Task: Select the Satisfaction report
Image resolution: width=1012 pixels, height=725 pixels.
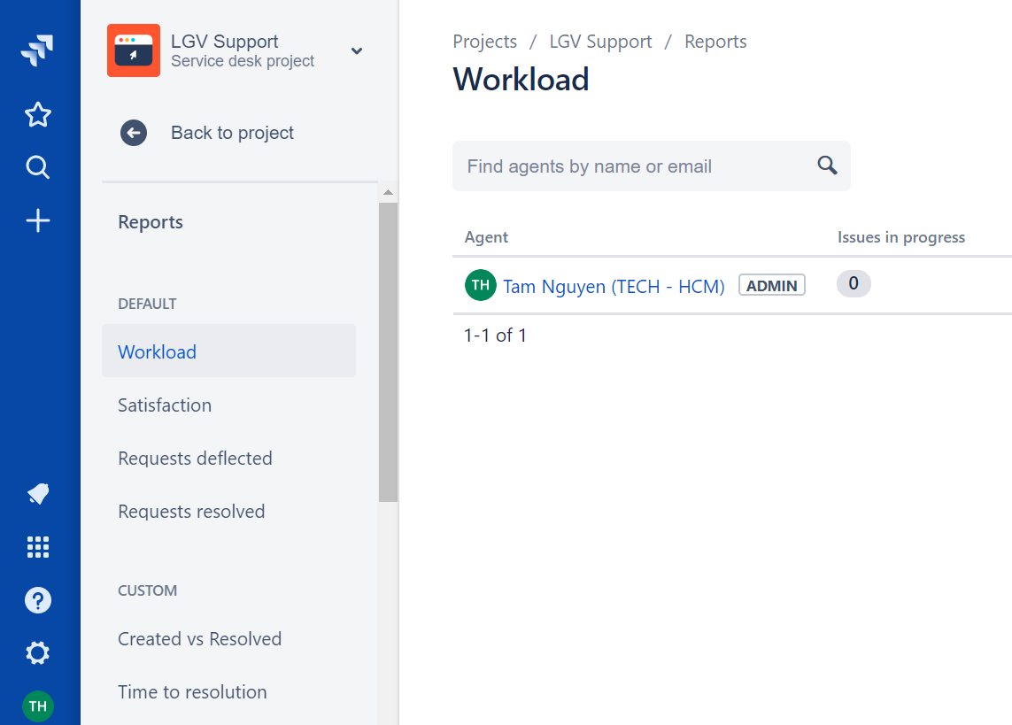Action: pos(165,405)
